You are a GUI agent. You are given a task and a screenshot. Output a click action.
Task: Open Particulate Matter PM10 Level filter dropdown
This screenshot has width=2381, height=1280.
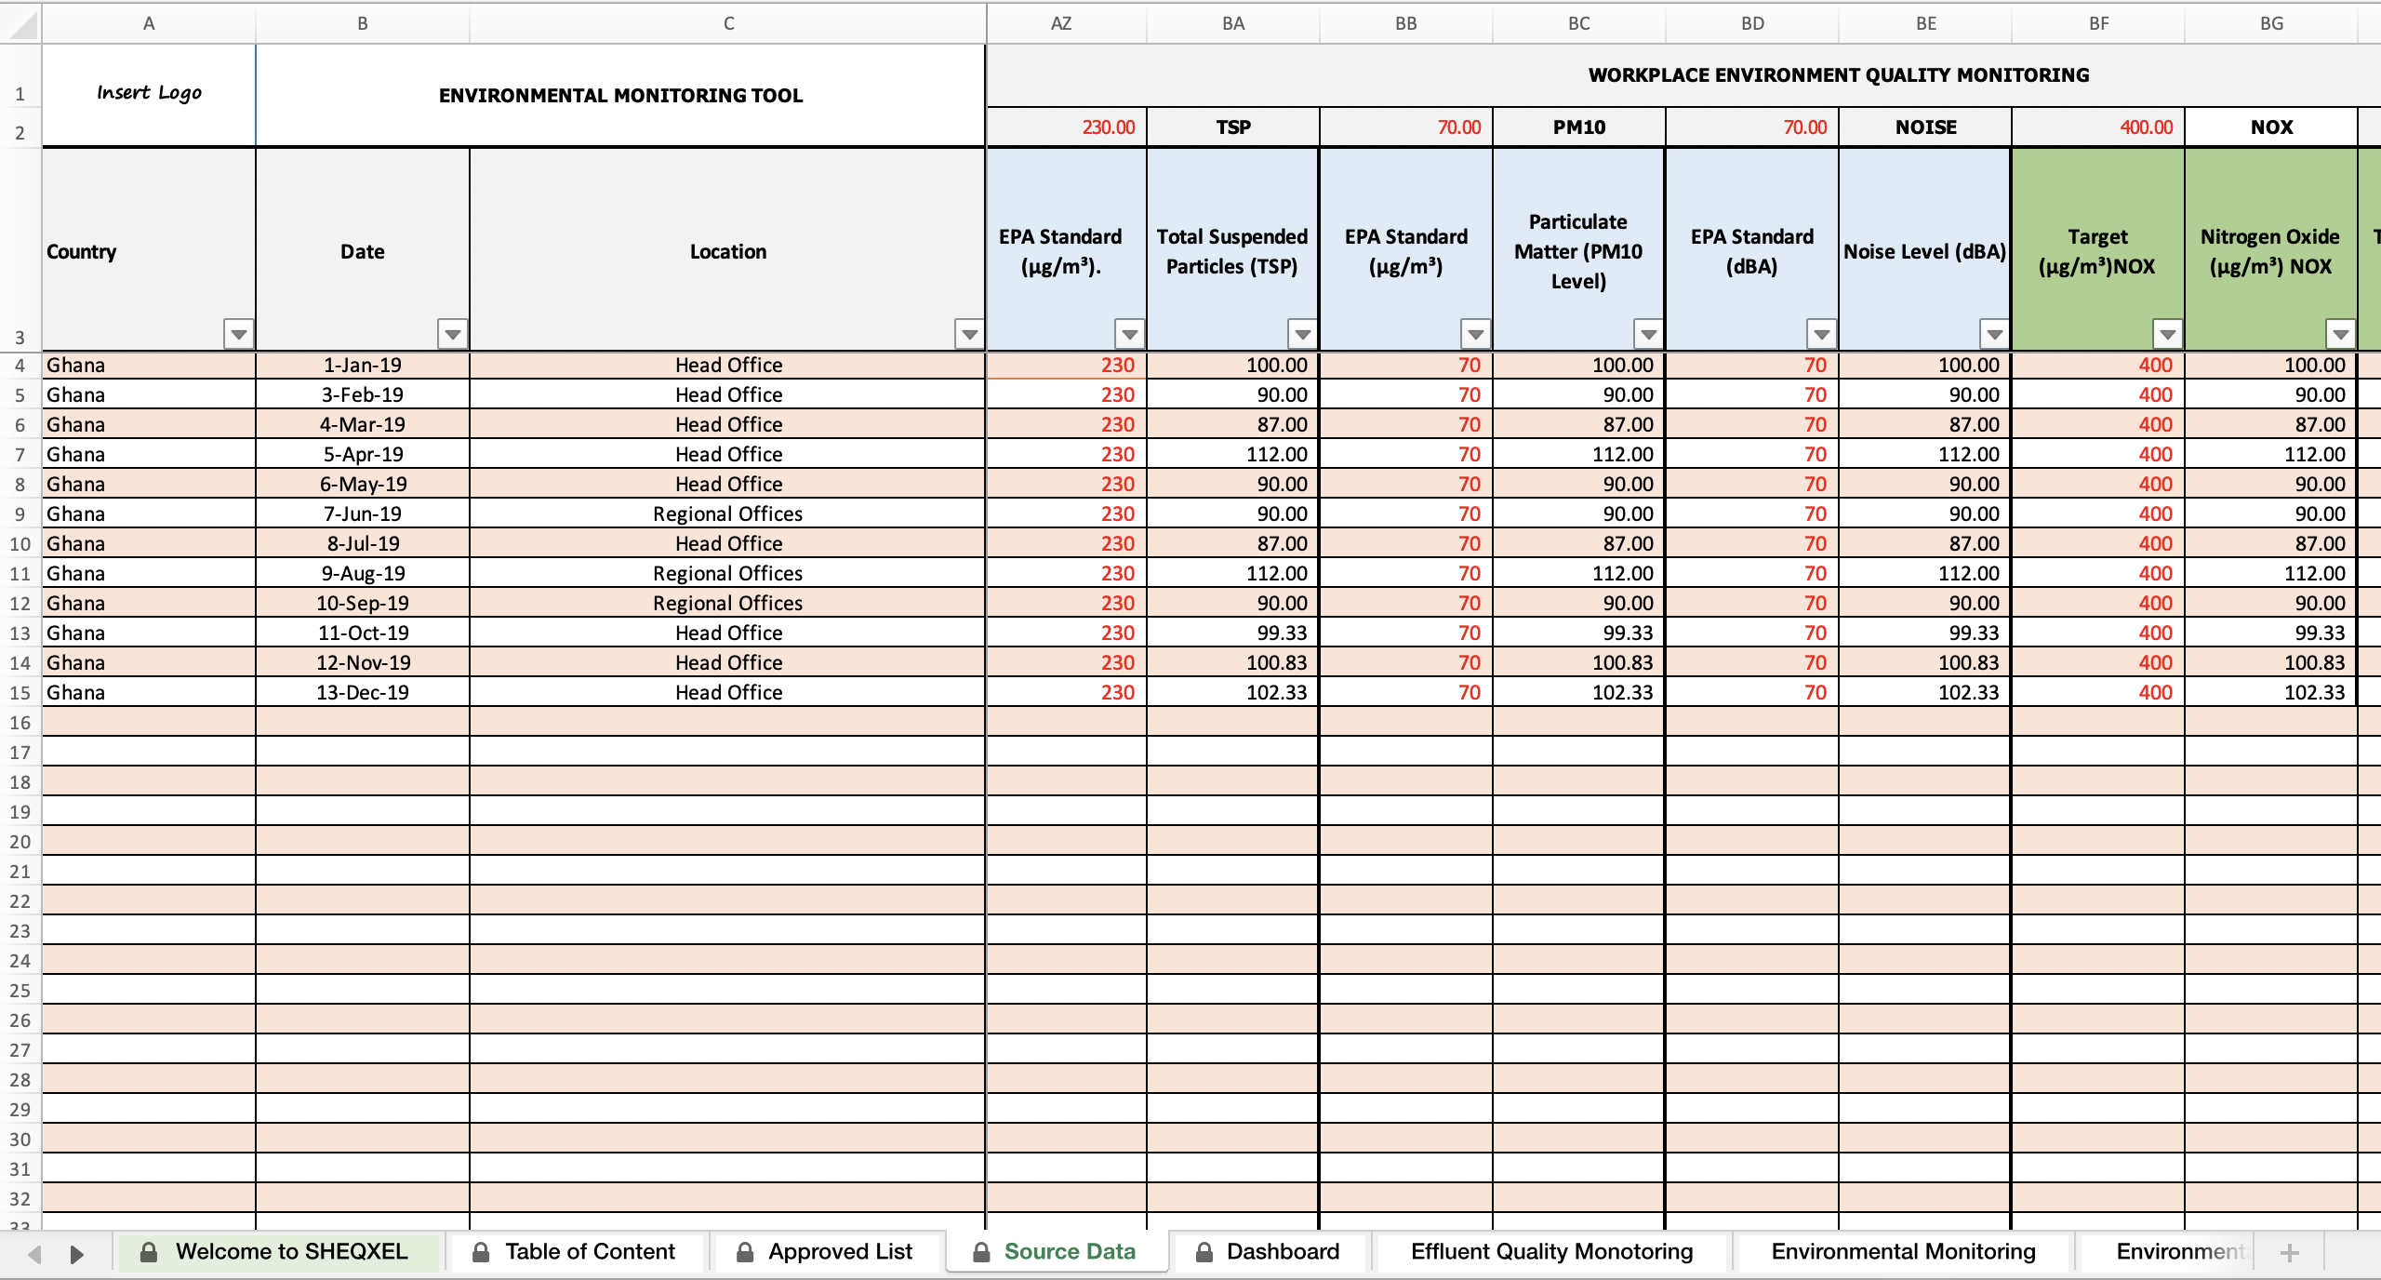pyautogui.click(x=1648, y=334)
